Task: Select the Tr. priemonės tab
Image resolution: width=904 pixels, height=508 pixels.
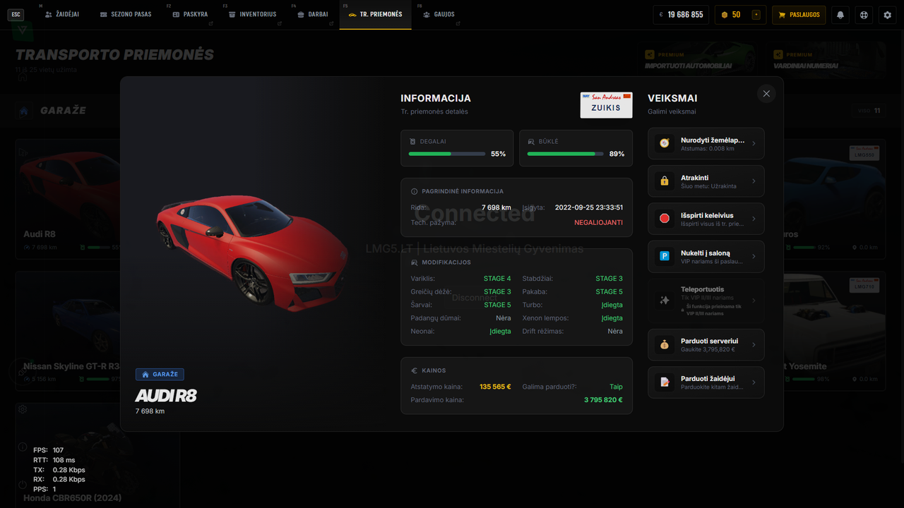Action: 375,14
